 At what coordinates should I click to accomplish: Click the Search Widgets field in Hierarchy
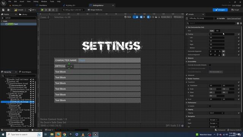18,76
